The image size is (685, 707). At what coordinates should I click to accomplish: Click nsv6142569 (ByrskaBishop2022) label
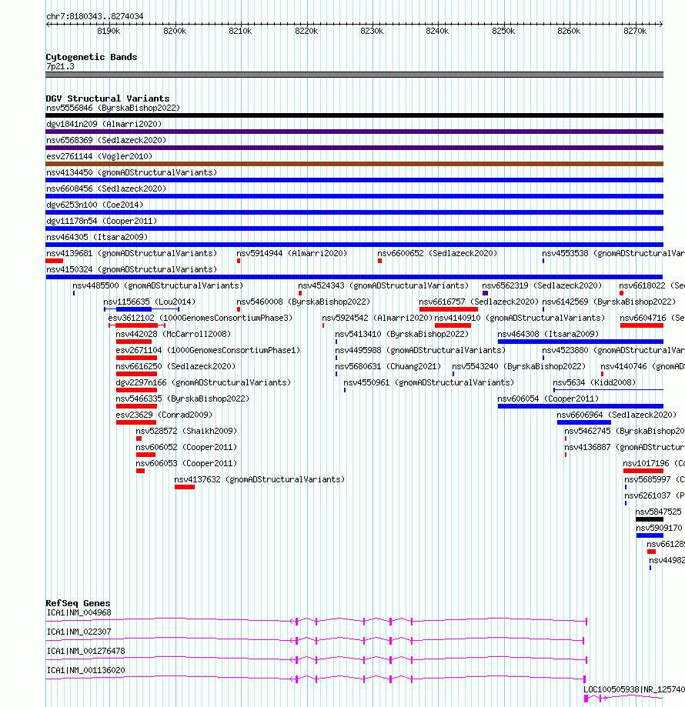click(609, 302)
